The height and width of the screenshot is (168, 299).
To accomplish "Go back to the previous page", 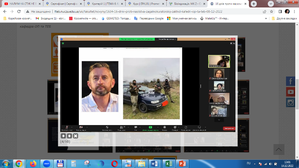I will tap(5, 12).
